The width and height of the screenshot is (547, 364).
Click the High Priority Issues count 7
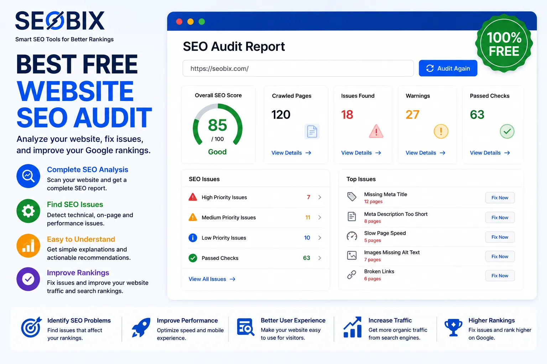308,197
